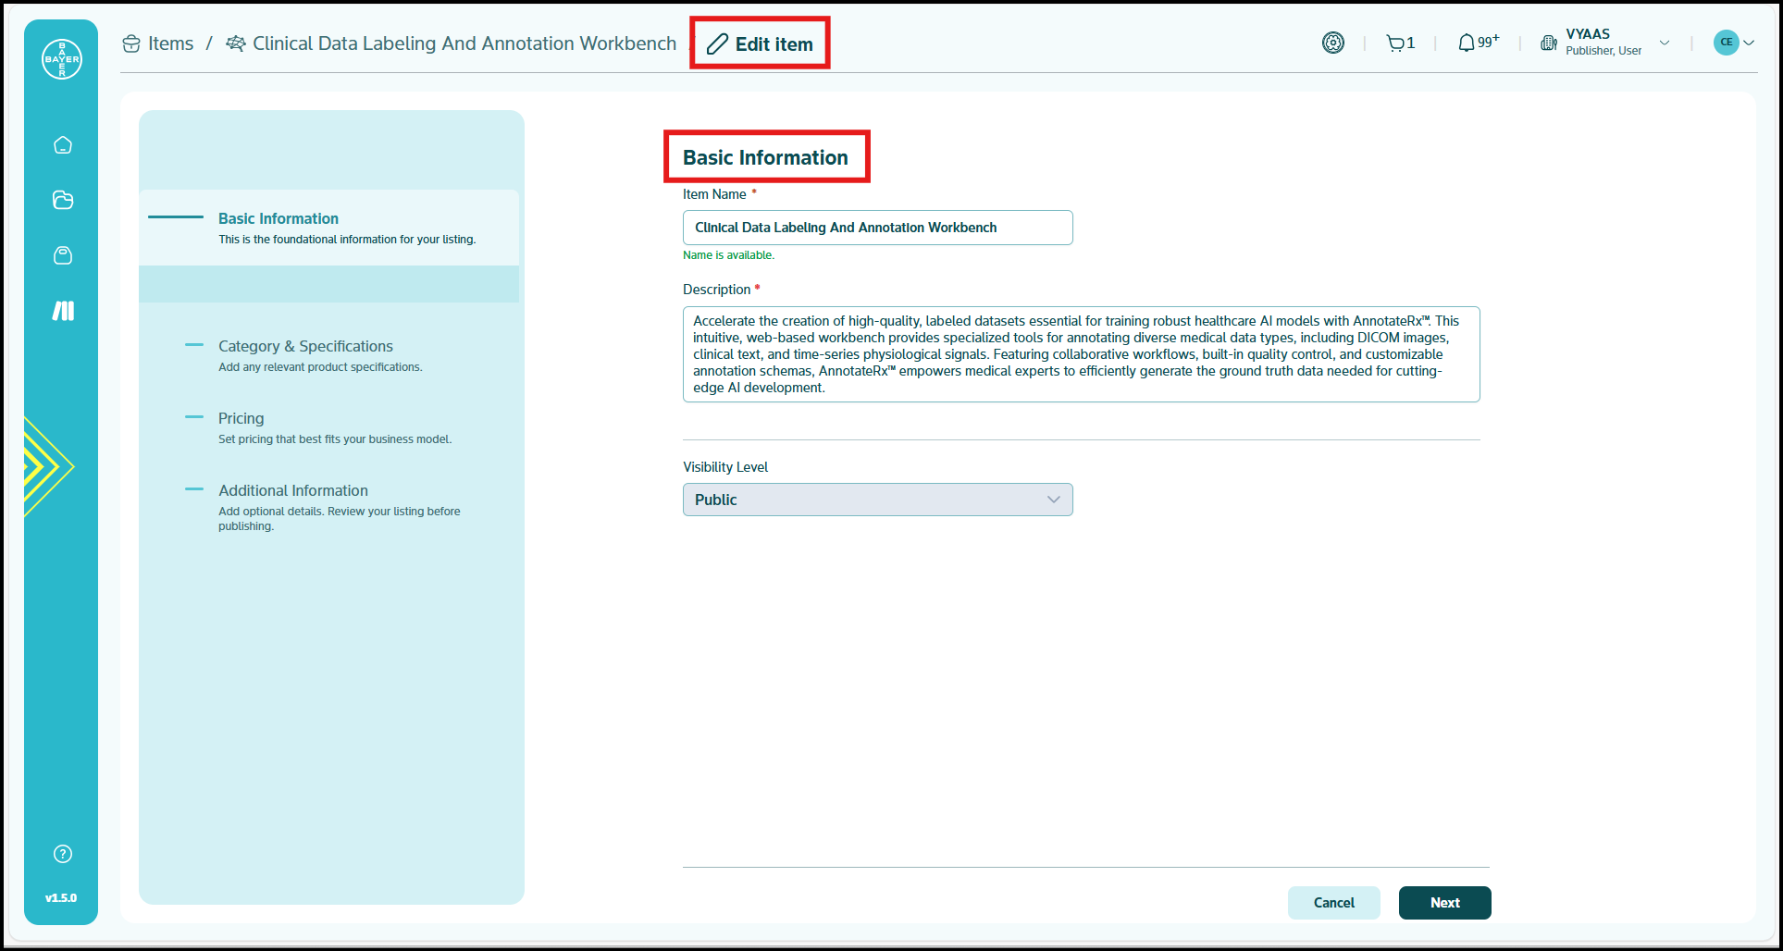Open the Visibility Level dropdown set to Public
Image resolution: width=1783 pixels, height=951 pixels.
876,500
